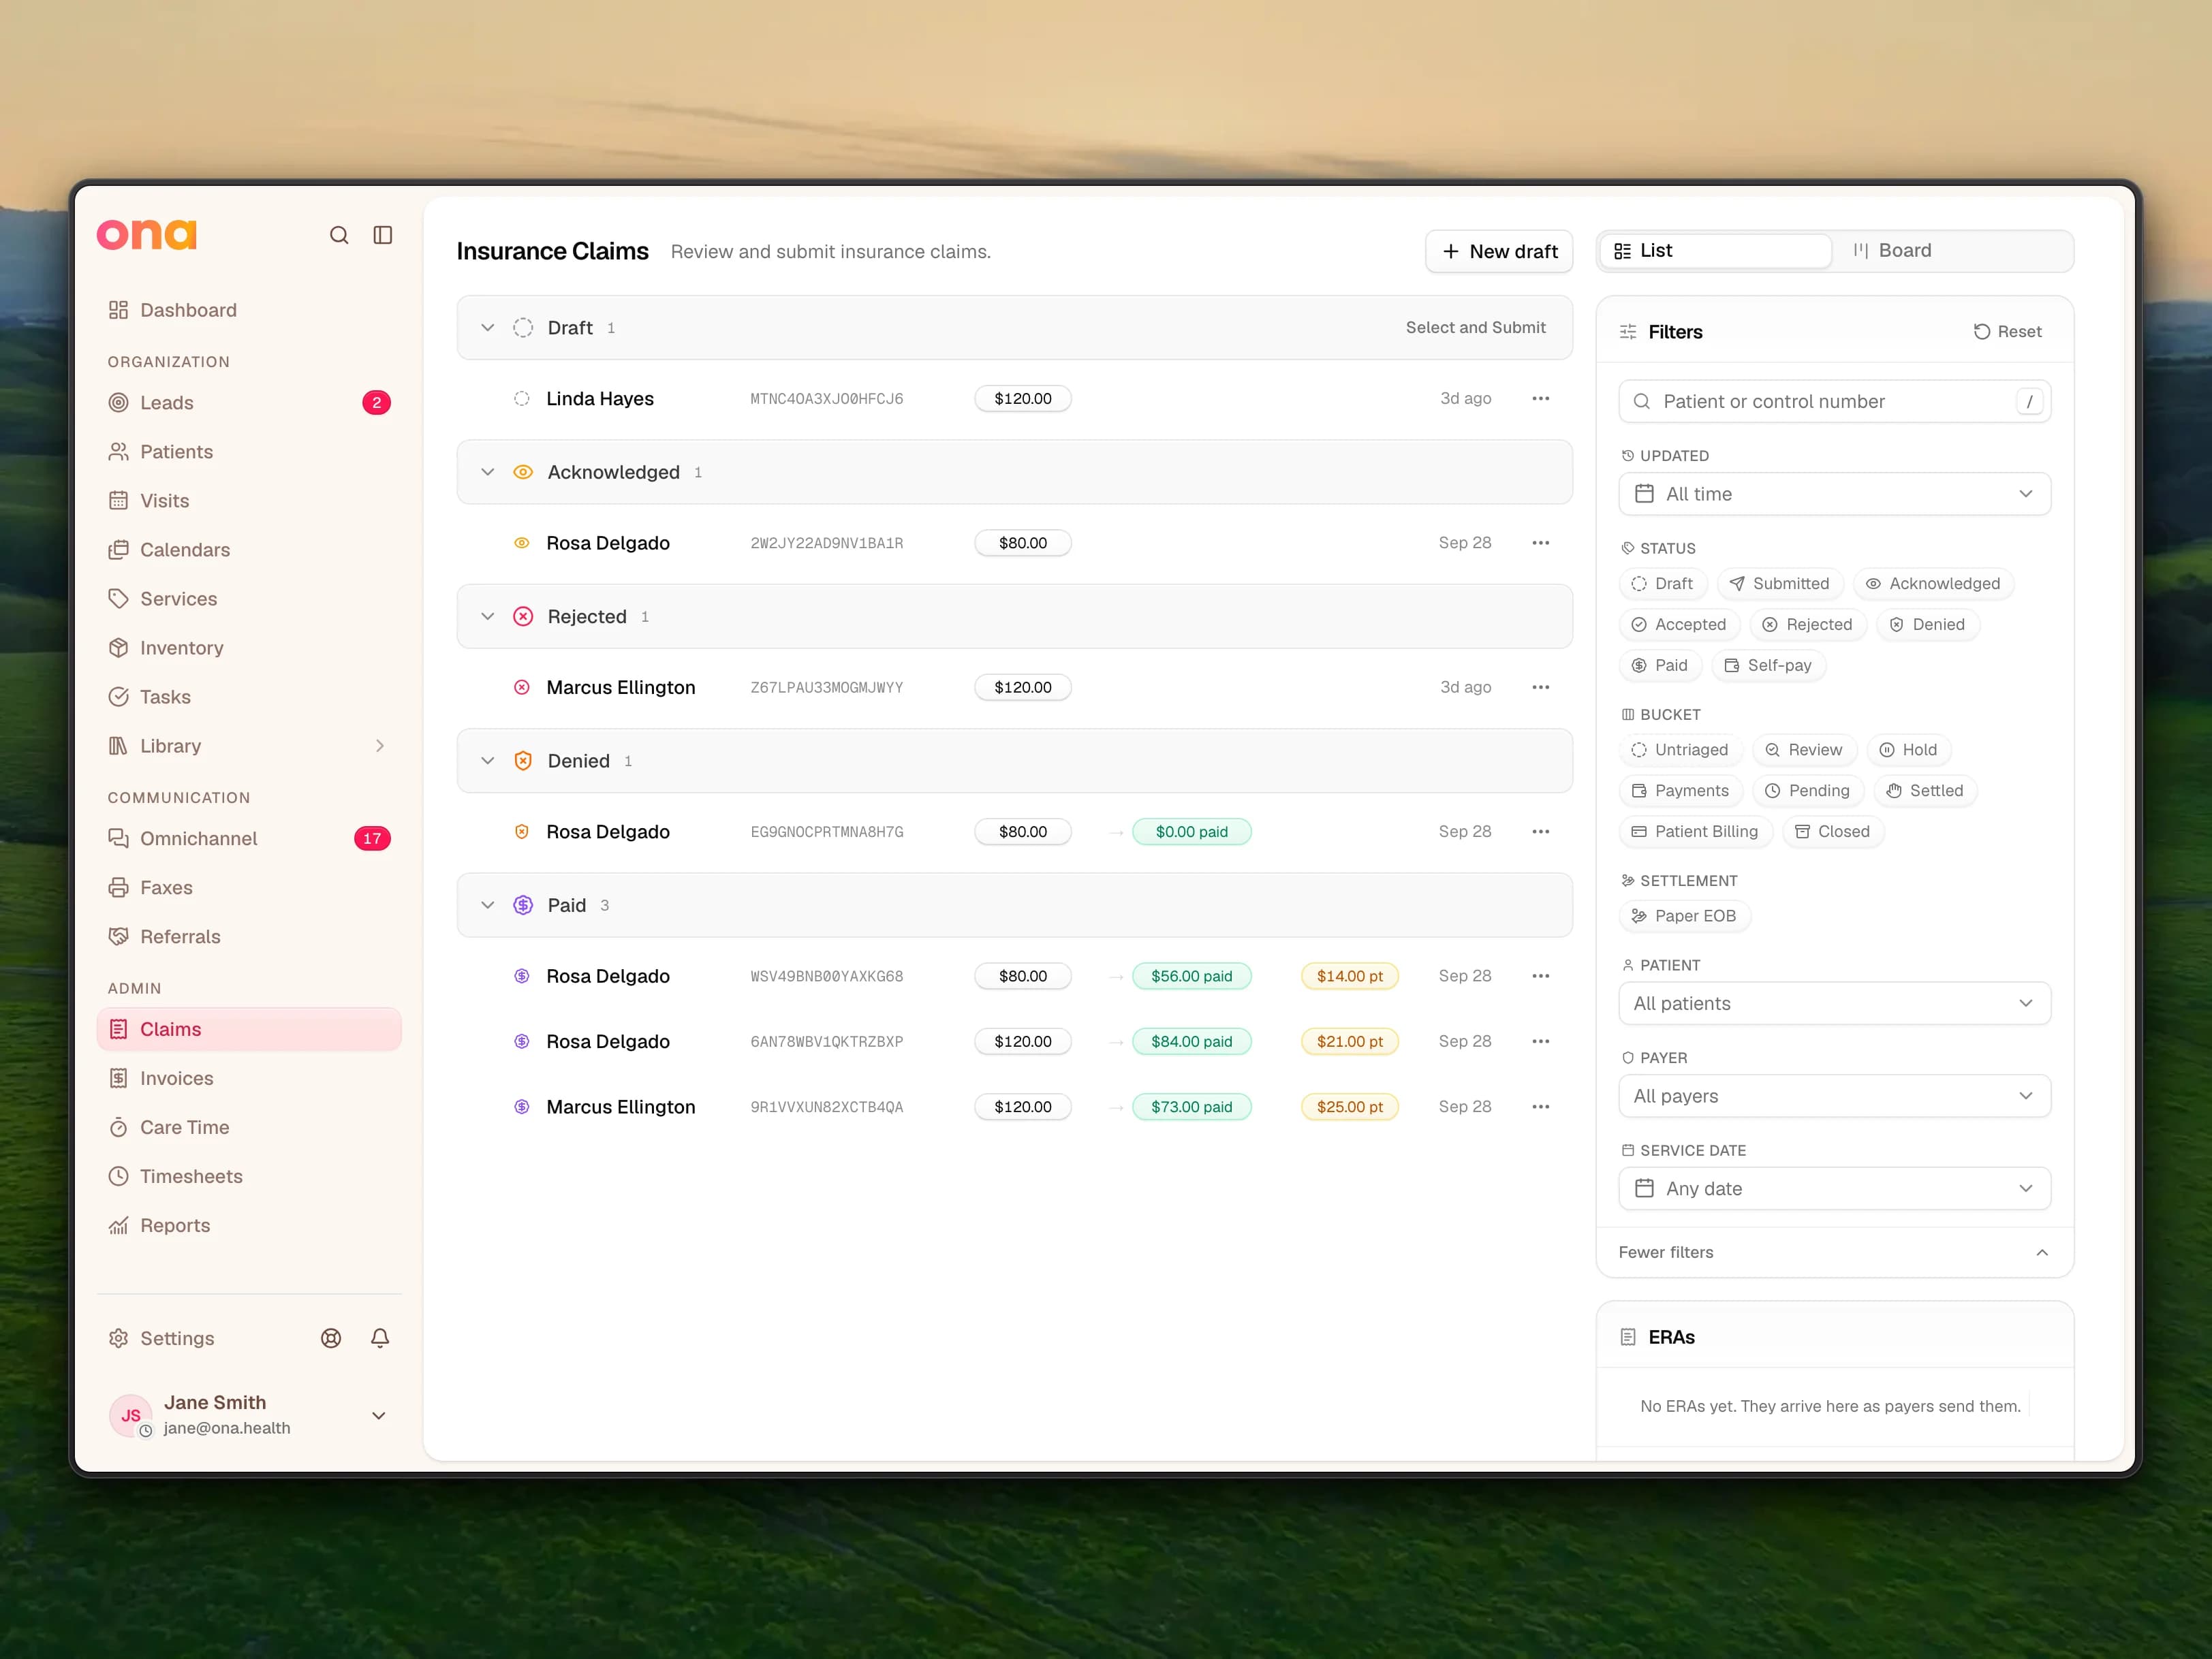Open the Service Date Any date dropdown
The width and height of the screenshot is (2212, 1659).
pos(1834,1189)
